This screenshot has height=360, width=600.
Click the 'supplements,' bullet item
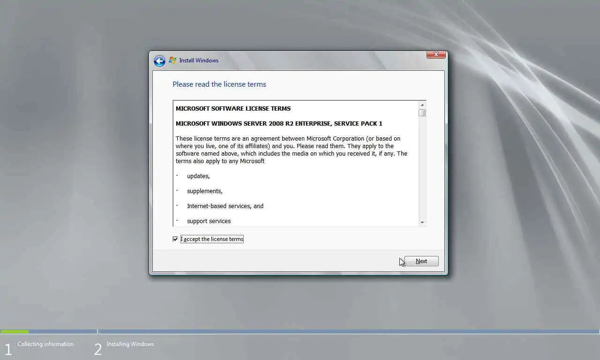coord(205,191)
